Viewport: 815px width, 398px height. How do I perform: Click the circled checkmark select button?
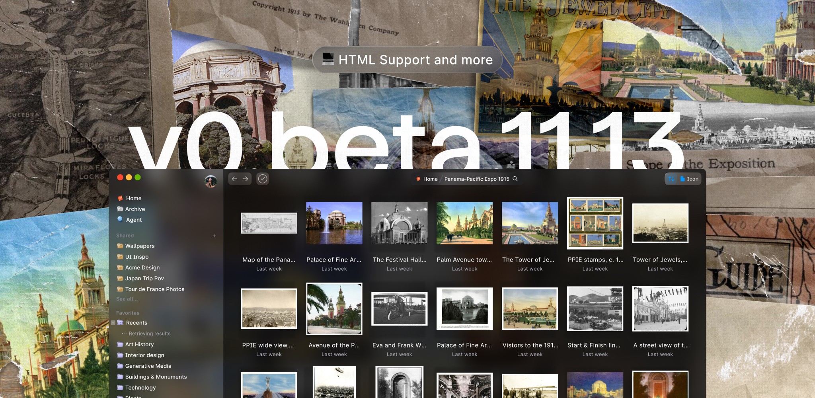[x=263, y=179]
